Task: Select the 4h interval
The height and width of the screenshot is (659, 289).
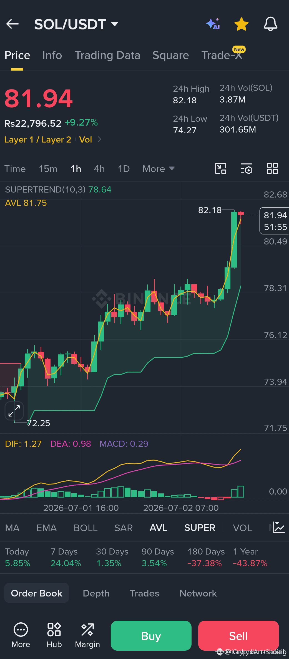Action: pyautogui.click(x=99, y=169)
